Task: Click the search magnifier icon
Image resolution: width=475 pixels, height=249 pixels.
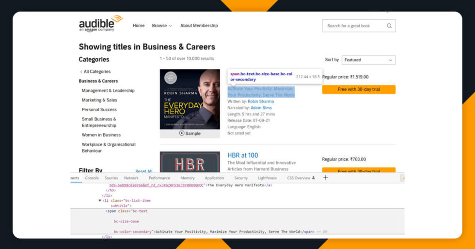Action: (389, 26)
